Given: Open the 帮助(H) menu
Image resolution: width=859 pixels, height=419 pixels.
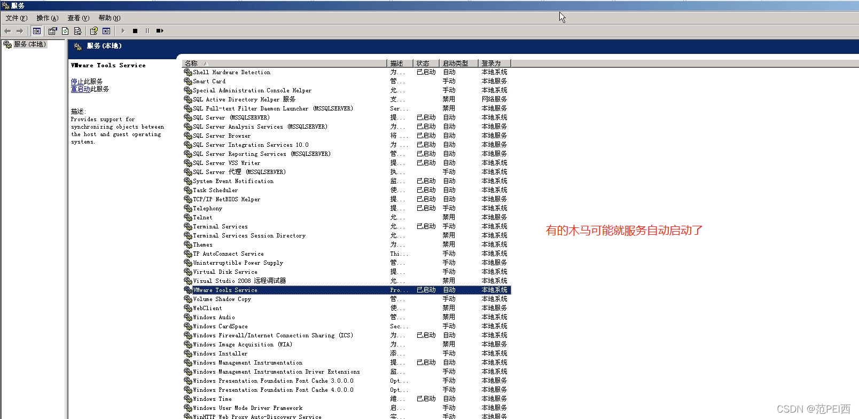Looking at the screenshot, I should click(x=110, y=18).
